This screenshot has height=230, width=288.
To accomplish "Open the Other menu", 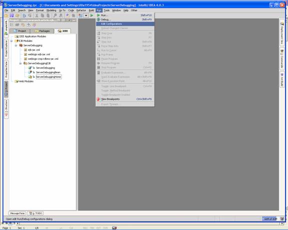I will click(x=134, y=10).
